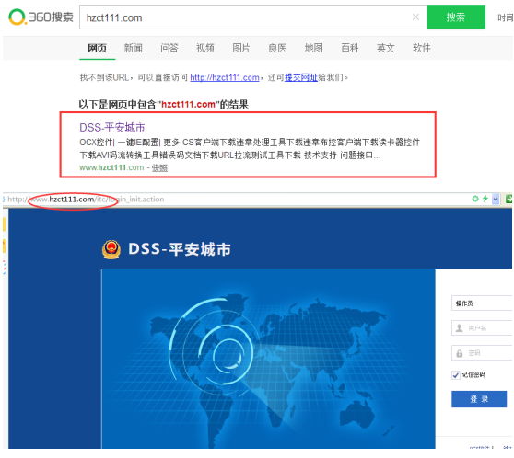This screenshot has height=458, width=514.
Task: Click the user icon in username field
Action: pos(460,327)
